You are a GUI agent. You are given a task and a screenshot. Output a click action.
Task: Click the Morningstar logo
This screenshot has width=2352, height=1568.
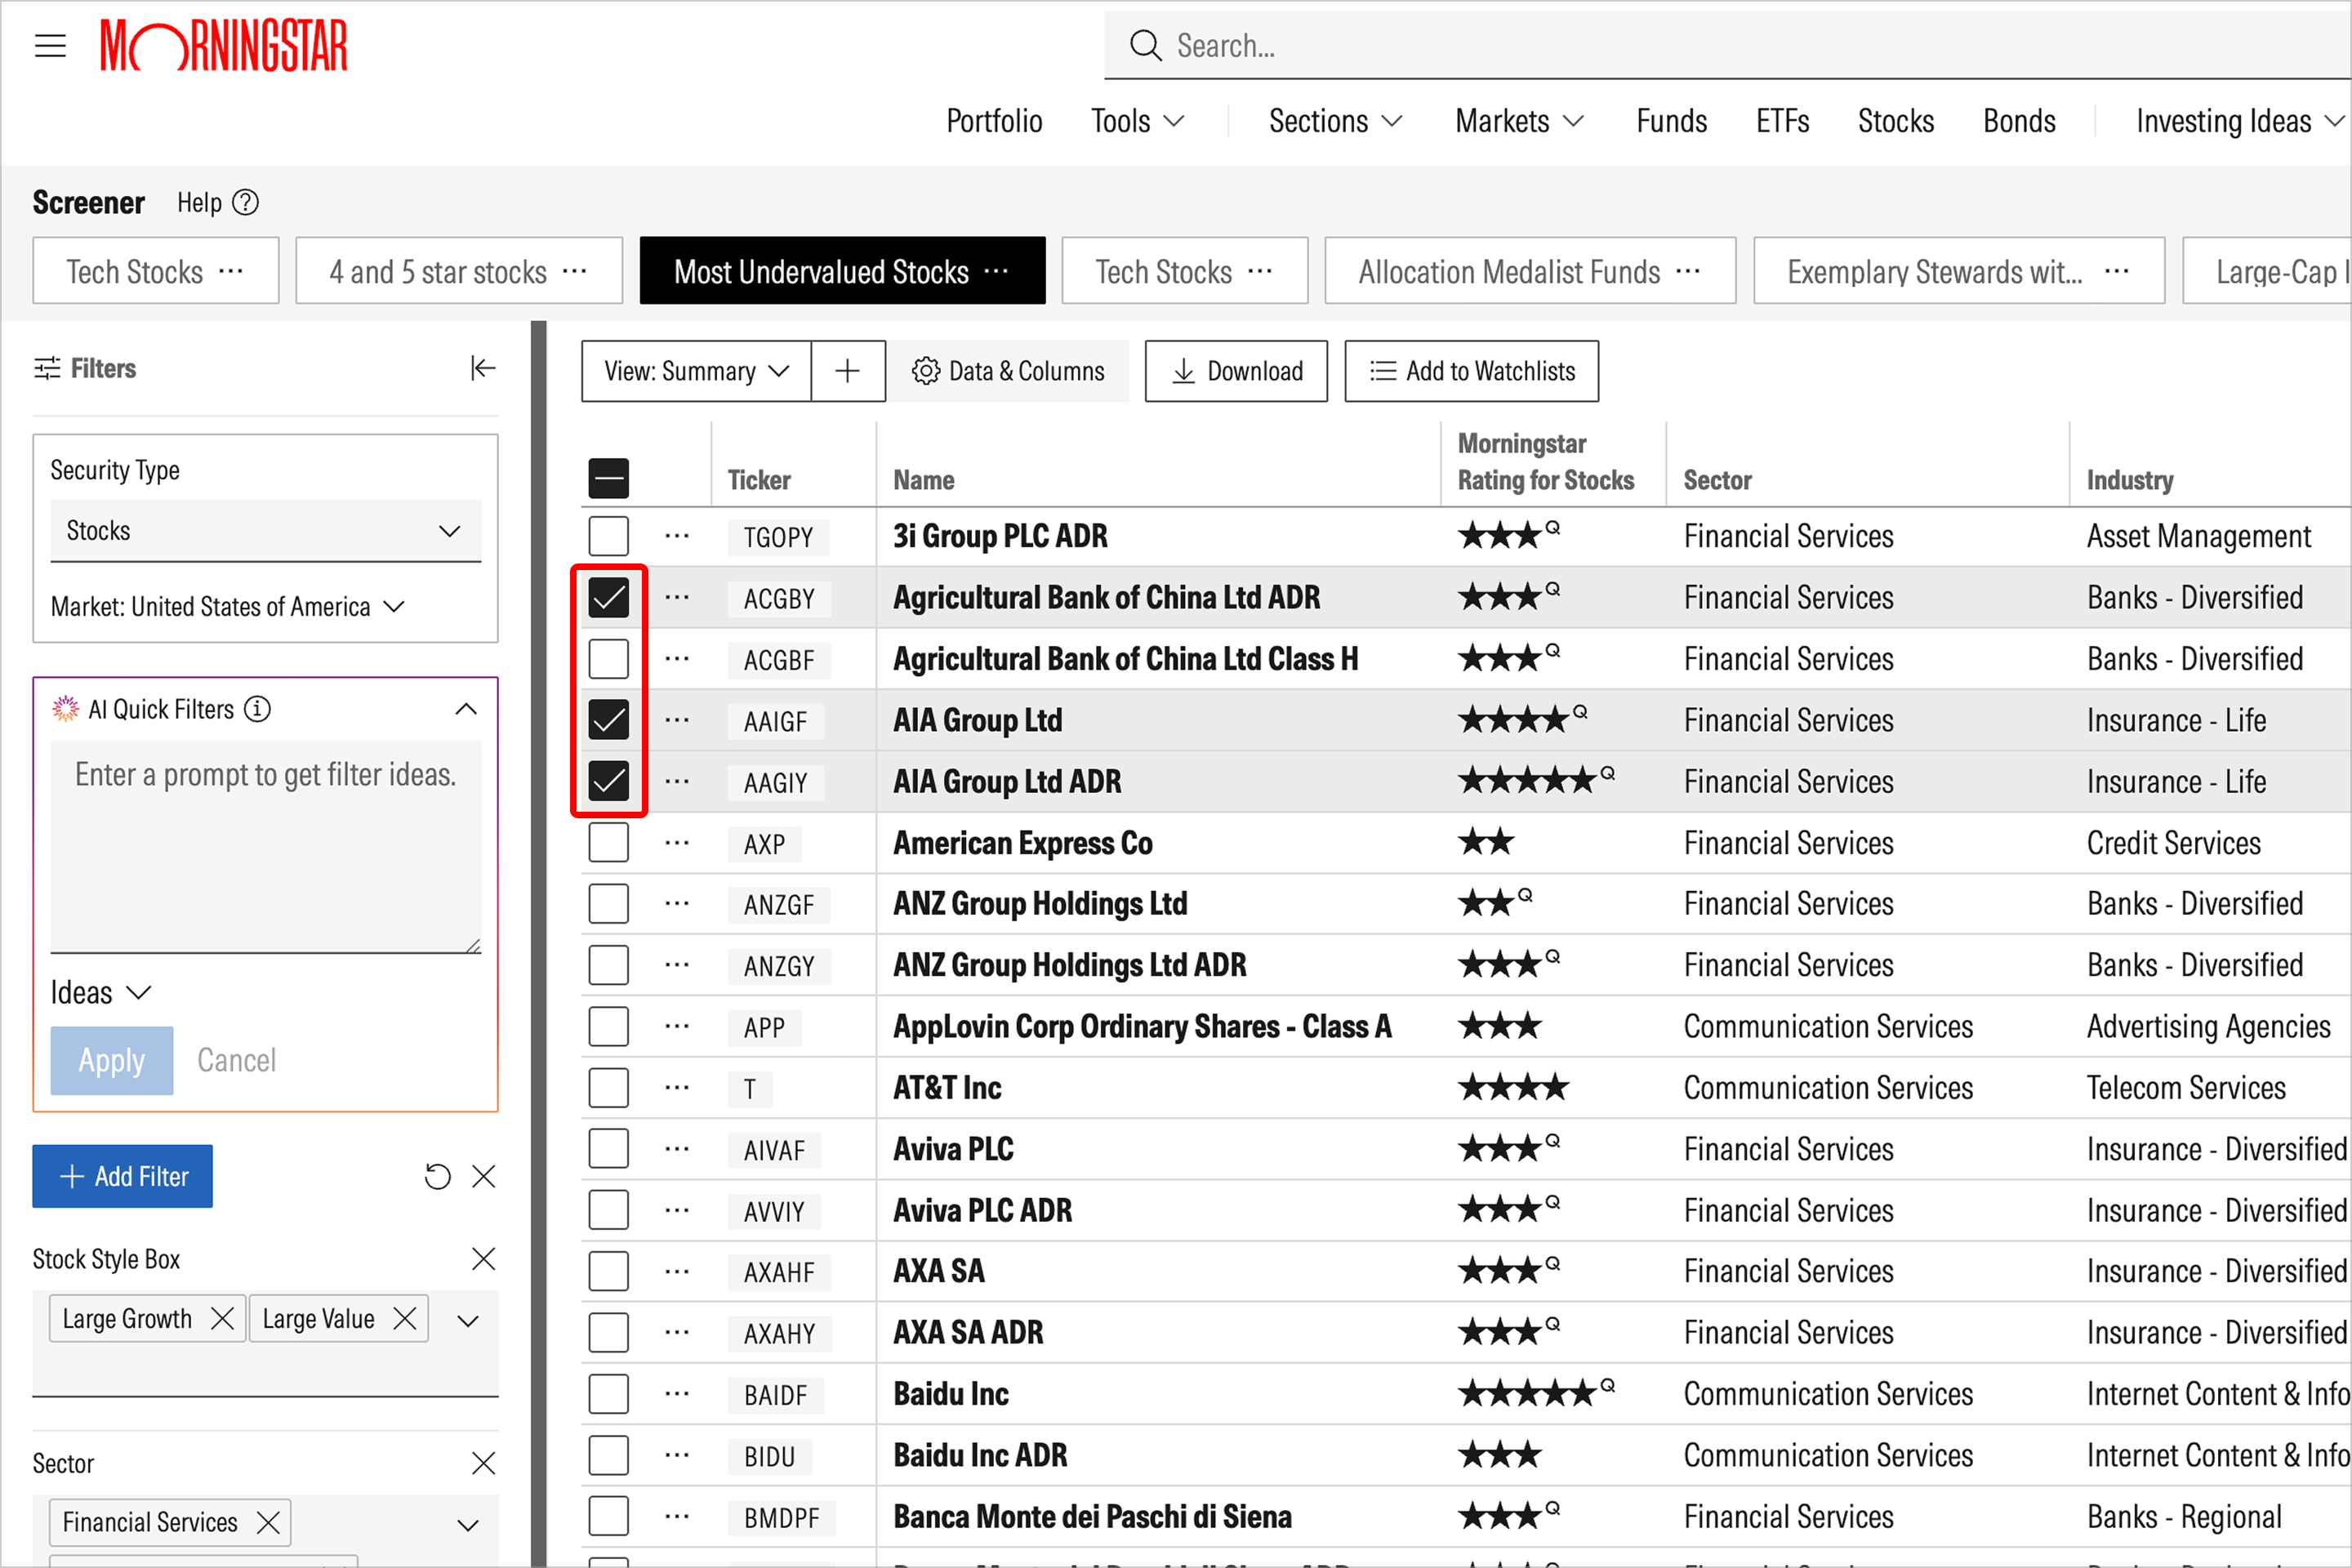224,46
